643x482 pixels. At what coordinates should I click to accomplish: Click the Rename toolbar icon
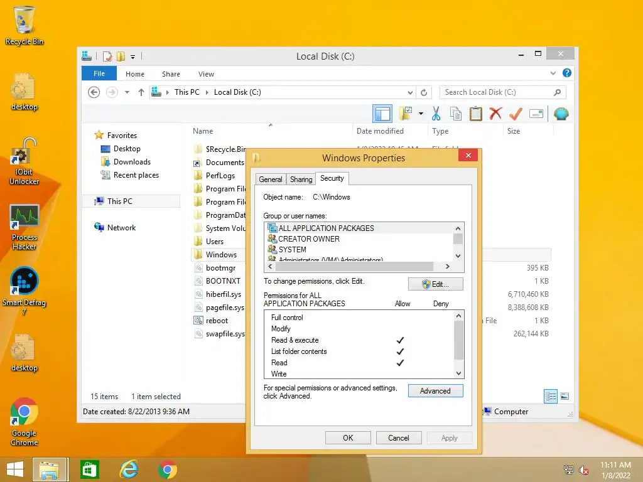tap(536, 114)
